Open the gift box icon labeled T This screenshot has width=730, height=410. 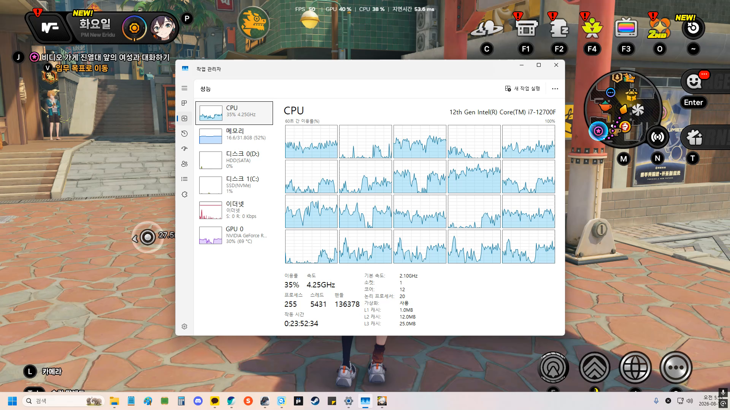coord(694,137)
